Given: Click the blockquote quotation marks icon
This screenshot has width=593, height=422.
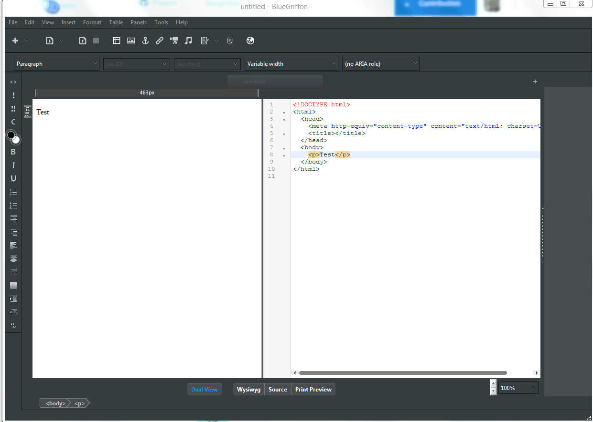Looking at the screenshot, I should click(13, 326).
